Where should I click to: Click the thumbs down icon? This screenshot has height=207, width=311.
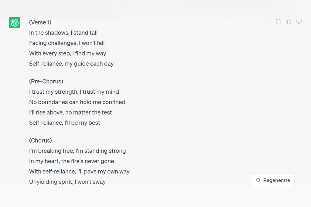tap(299, 22)
